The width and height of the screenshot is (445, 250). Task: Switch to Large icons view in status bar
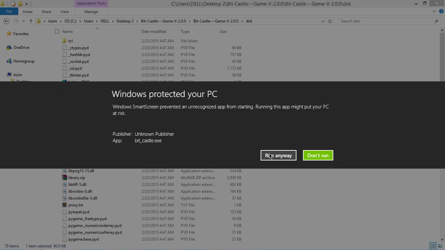pos(440,246)
